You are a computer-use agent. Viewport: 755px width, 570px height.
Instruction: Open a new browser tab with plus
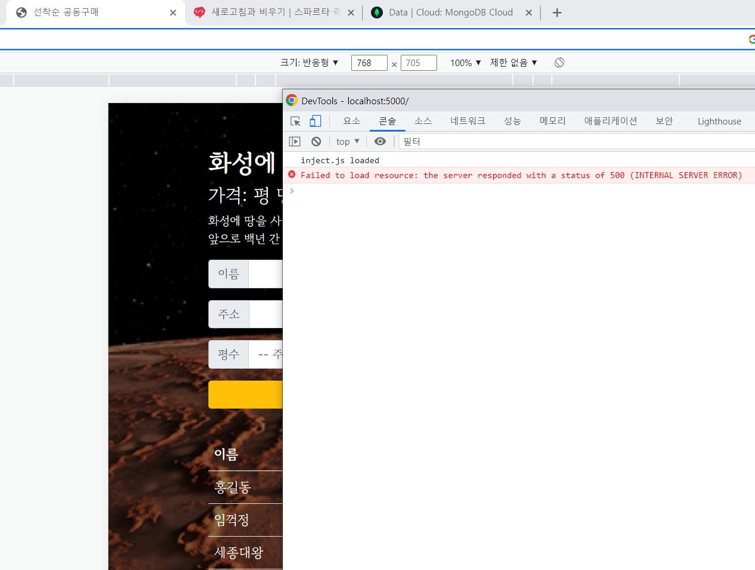pyautogui.click(x=557, y=13)
